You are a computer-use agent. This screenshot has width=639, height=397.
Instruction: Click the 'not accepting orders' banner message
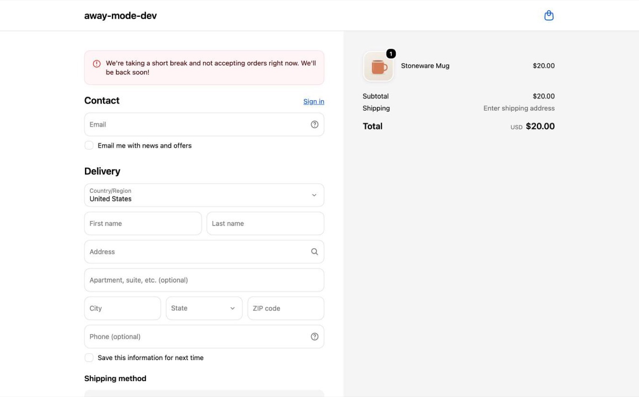tap(211, 67)
